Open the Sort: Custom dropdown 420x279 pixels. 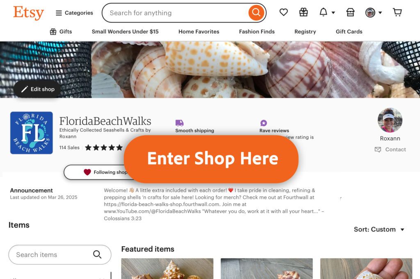379,229
